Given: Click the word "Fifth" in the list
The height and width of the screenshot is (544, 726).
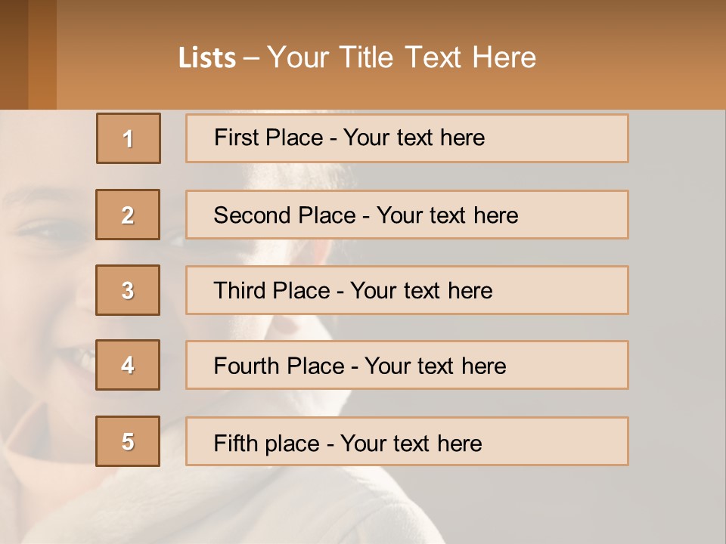Looking at the screenshot, I should click(x=235, y=443).
